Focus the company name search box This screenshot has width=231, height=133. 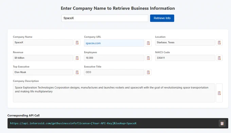click(x=105, y=18)
